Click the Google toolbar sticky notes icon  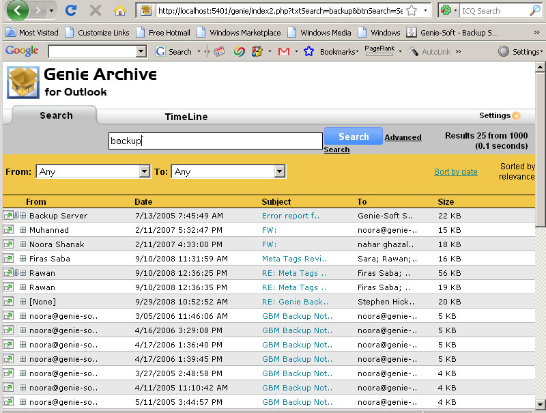point(219,51)
